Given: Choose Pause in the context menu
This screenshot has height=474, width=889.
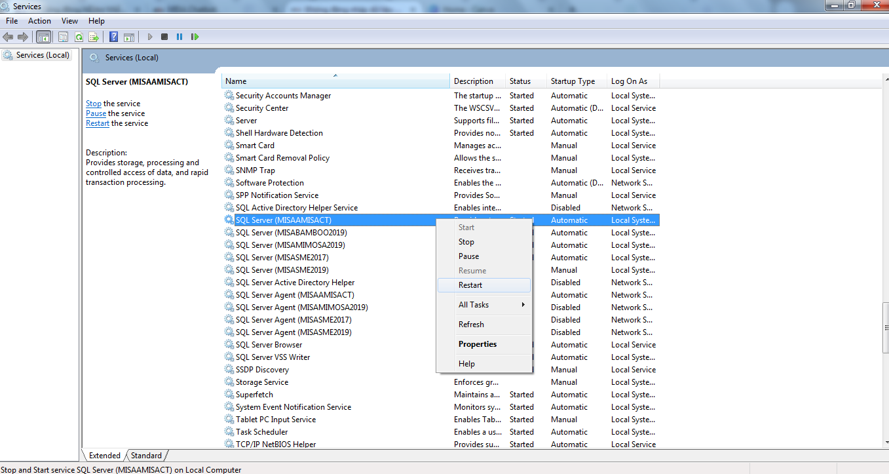Looking at the screenshot, I should 483,256.
